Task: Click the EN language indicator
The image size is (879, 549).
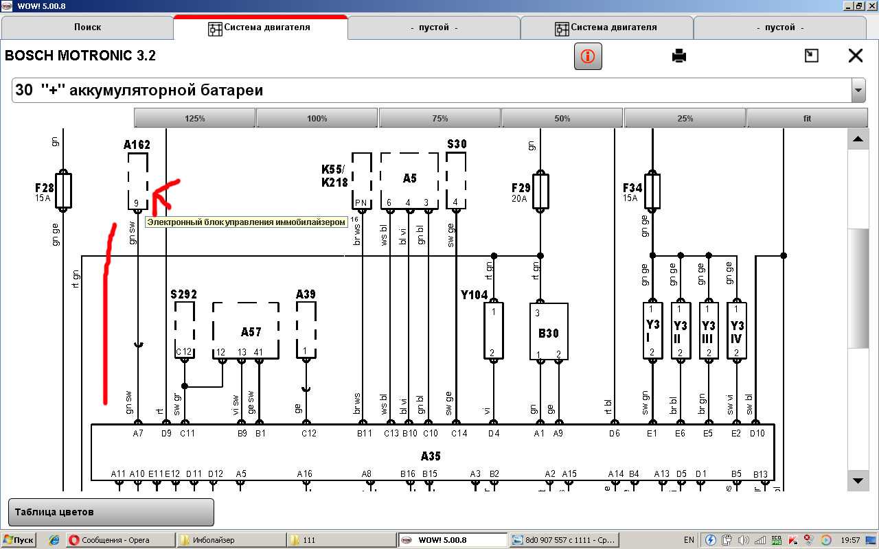Action: pos(689,540)
